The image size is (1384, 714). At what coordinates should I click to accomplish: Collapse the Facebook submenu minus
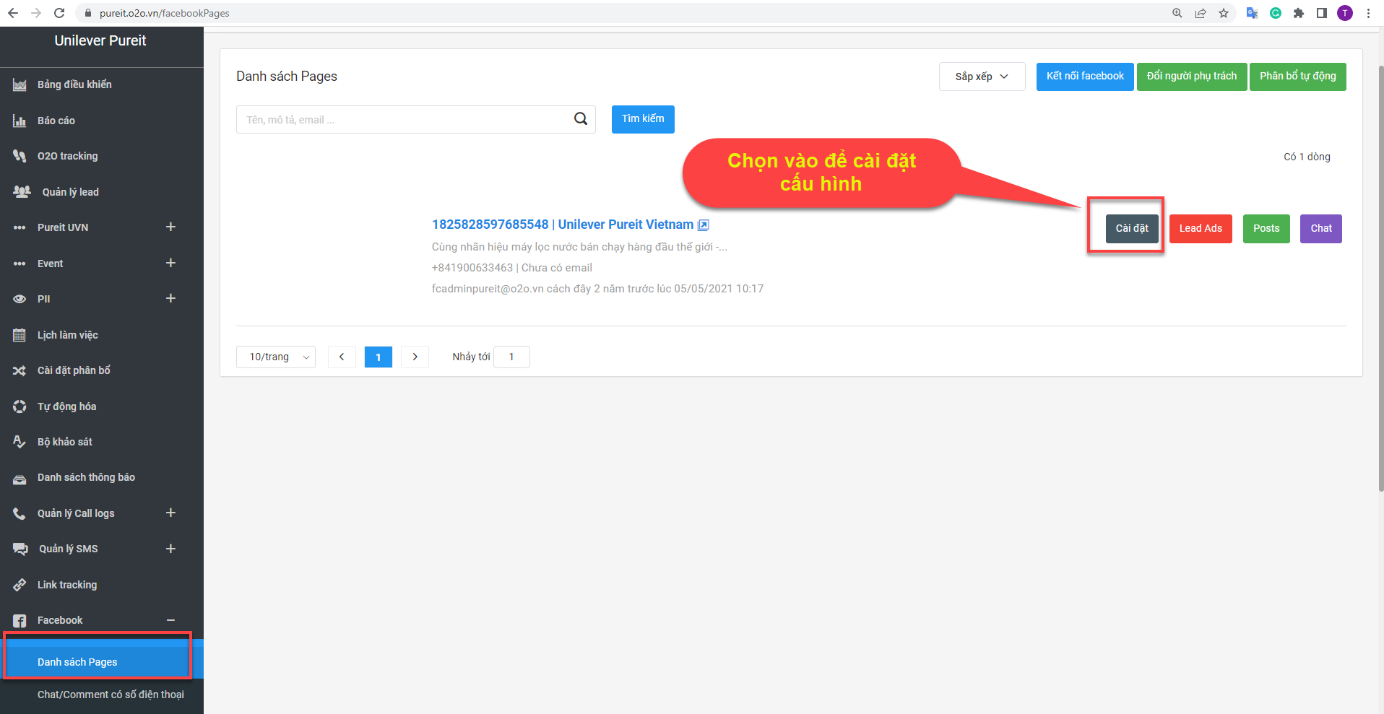(170, 620)
